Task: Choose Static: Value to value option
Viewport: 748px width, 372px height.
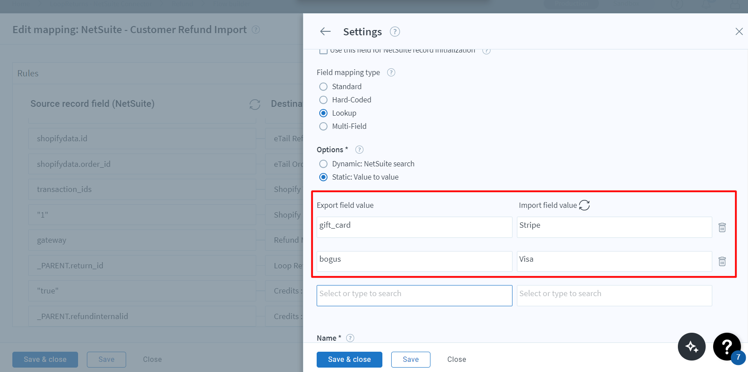Action: pyautogui.click(x=323, y=177)
